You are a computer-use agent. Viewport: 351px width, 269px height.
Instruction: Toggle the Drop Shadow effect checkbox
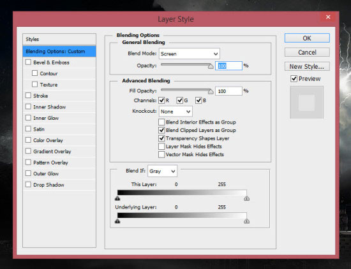click(28, 184)
